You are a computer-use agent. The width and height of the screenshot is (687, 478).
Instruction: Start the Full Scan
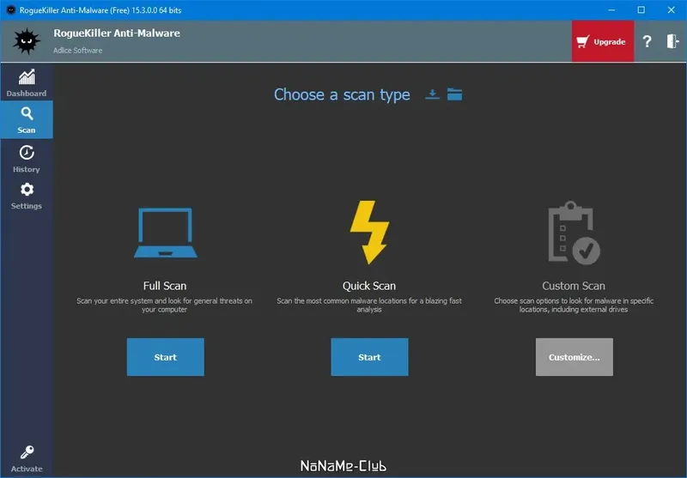tap(165, 357)
